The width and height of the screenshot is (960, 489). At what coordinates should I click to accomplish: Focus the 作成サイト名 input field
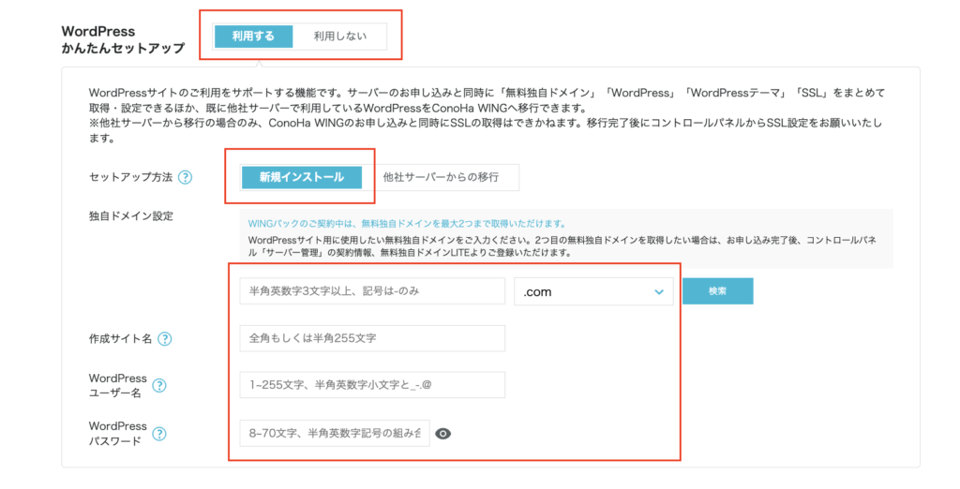pyautogui.click(x=372, y=338)
